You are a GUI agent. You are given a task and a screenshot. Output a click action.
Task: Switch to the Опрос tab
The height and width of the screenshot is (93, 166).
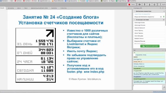(x=26, y=8)
